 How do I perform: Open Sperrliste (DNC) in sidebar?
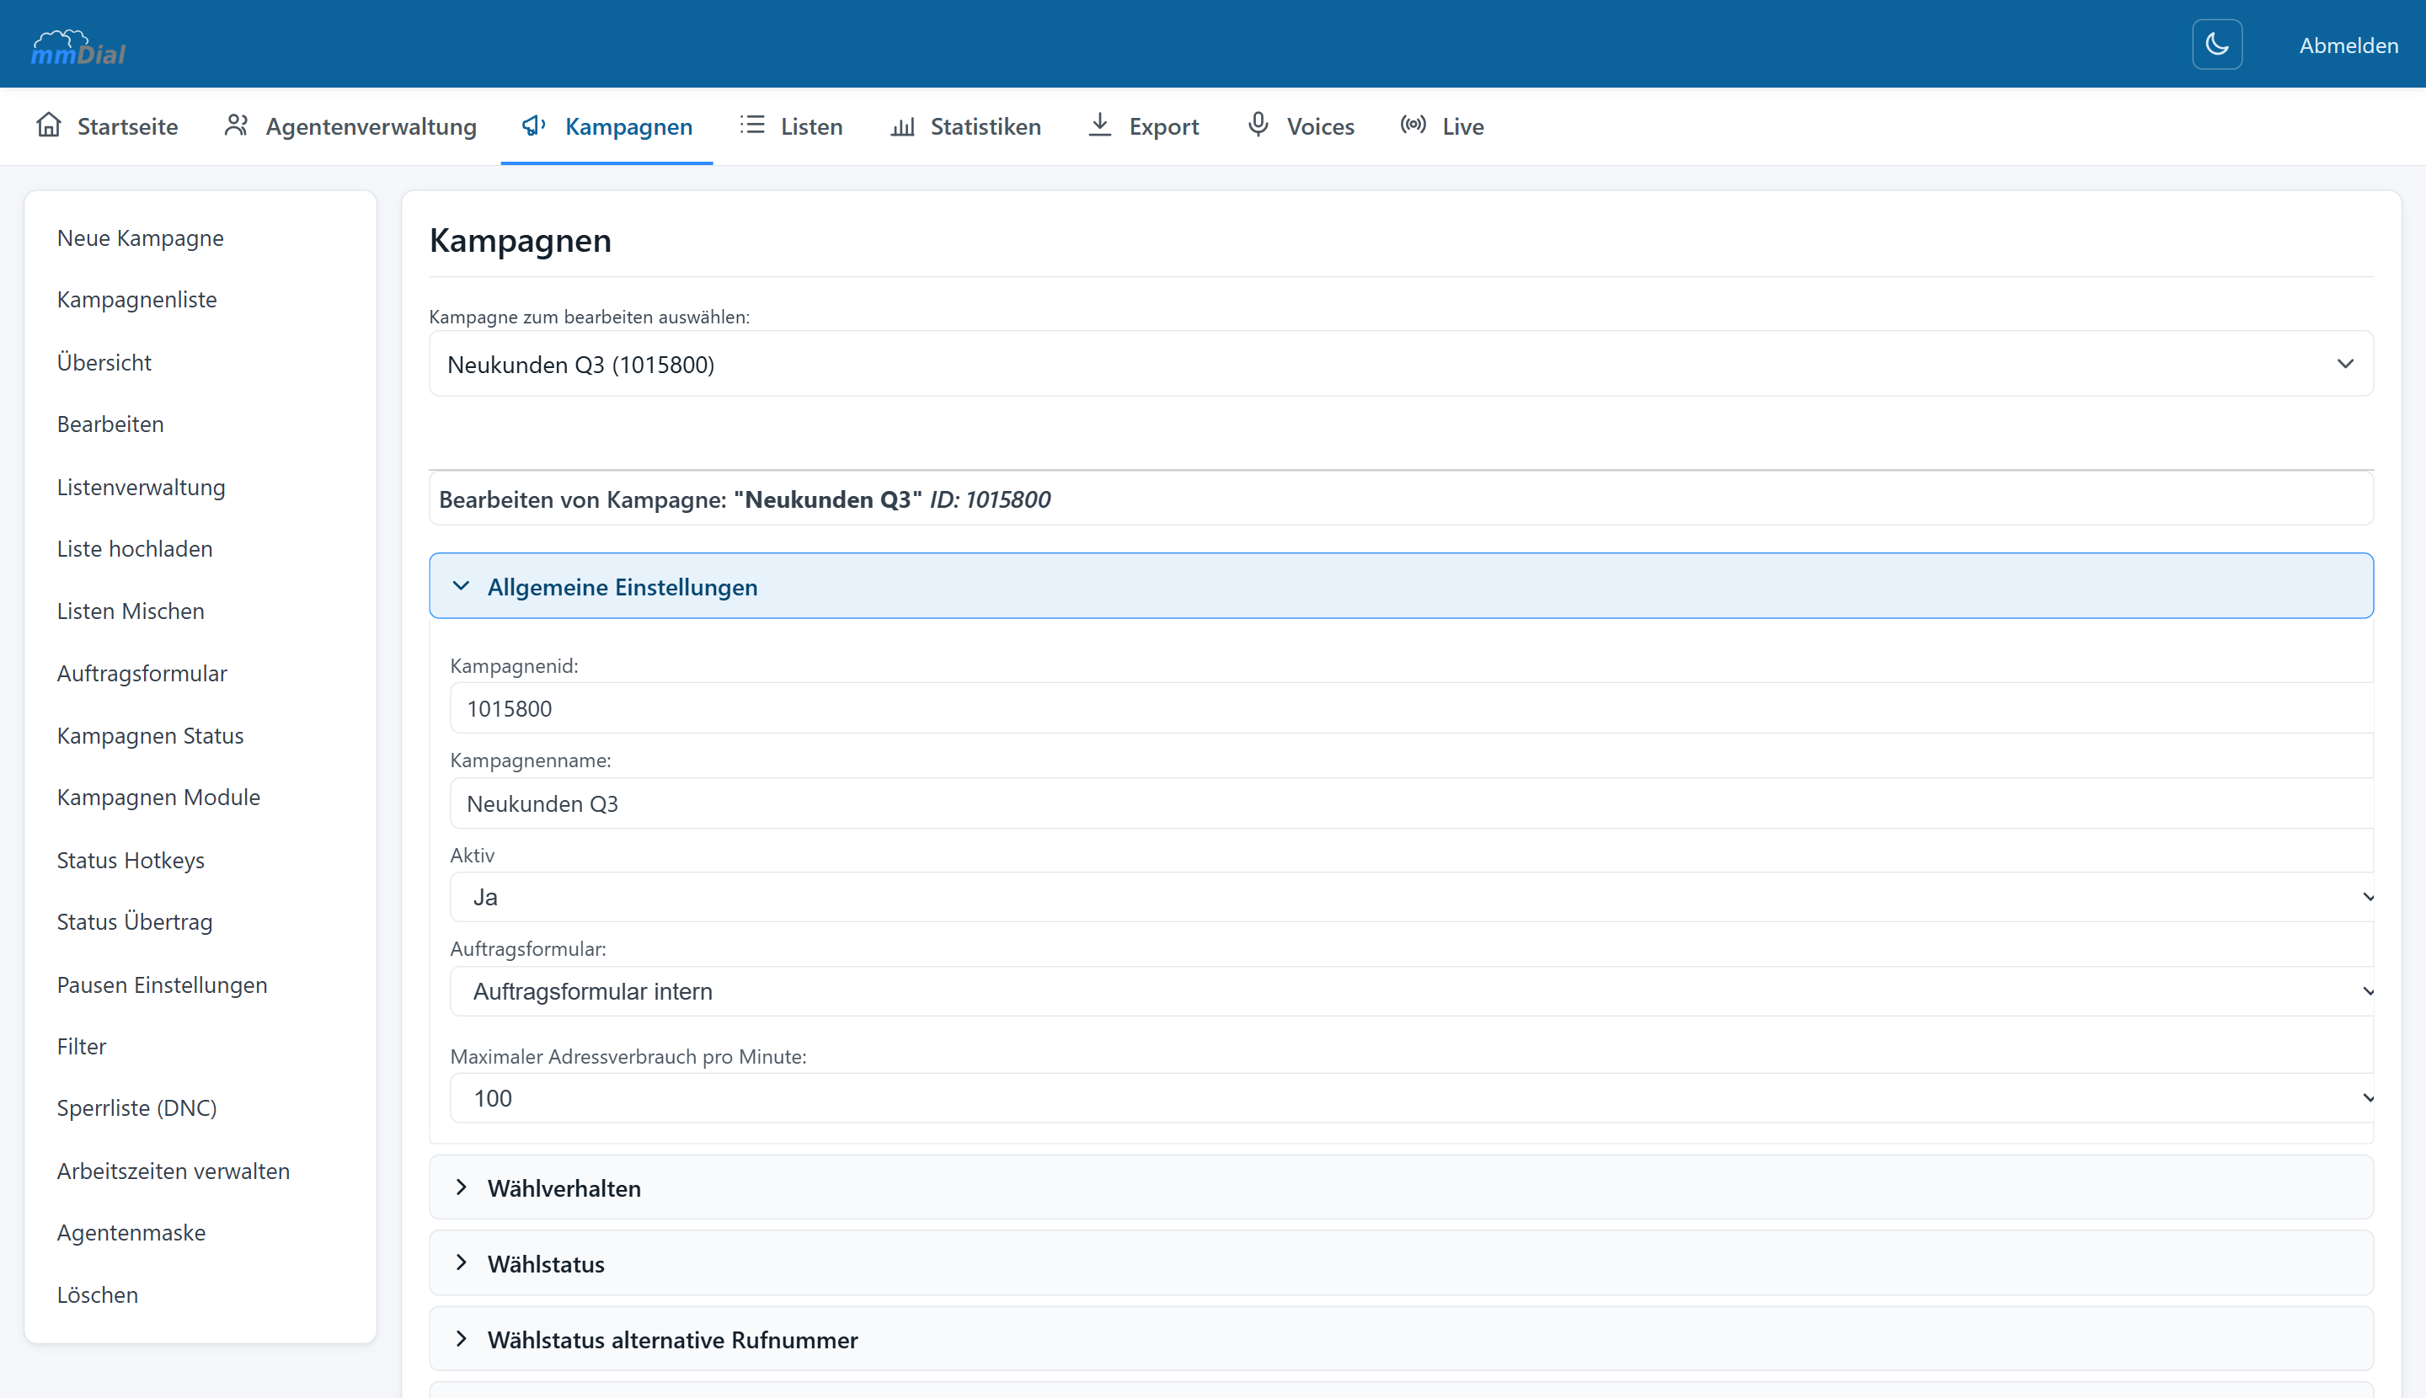coord(136,1108)
